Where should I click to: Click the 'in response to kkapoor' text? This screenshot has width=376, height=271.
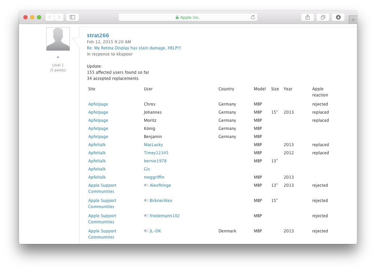coord(110,54)
